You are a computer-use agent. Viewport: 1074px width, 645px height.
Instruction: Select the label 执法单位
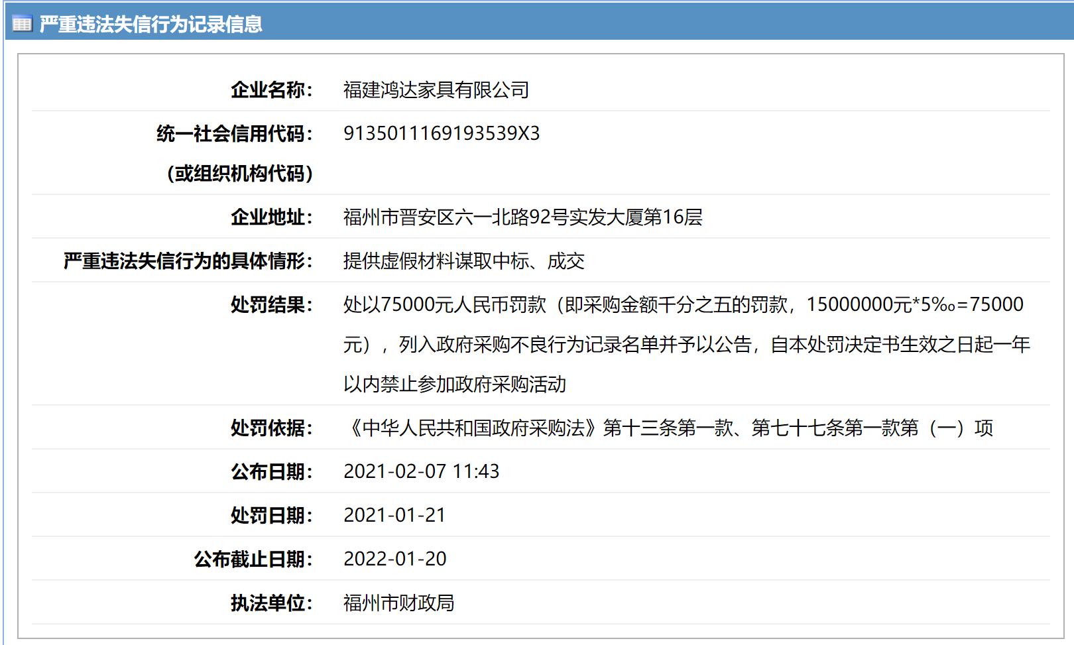click(272, 603)
